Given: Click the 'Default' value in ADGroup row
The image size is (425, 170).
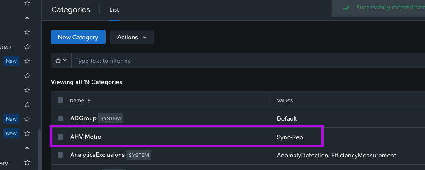Looking at the screenshot, I should pos(287,118).
